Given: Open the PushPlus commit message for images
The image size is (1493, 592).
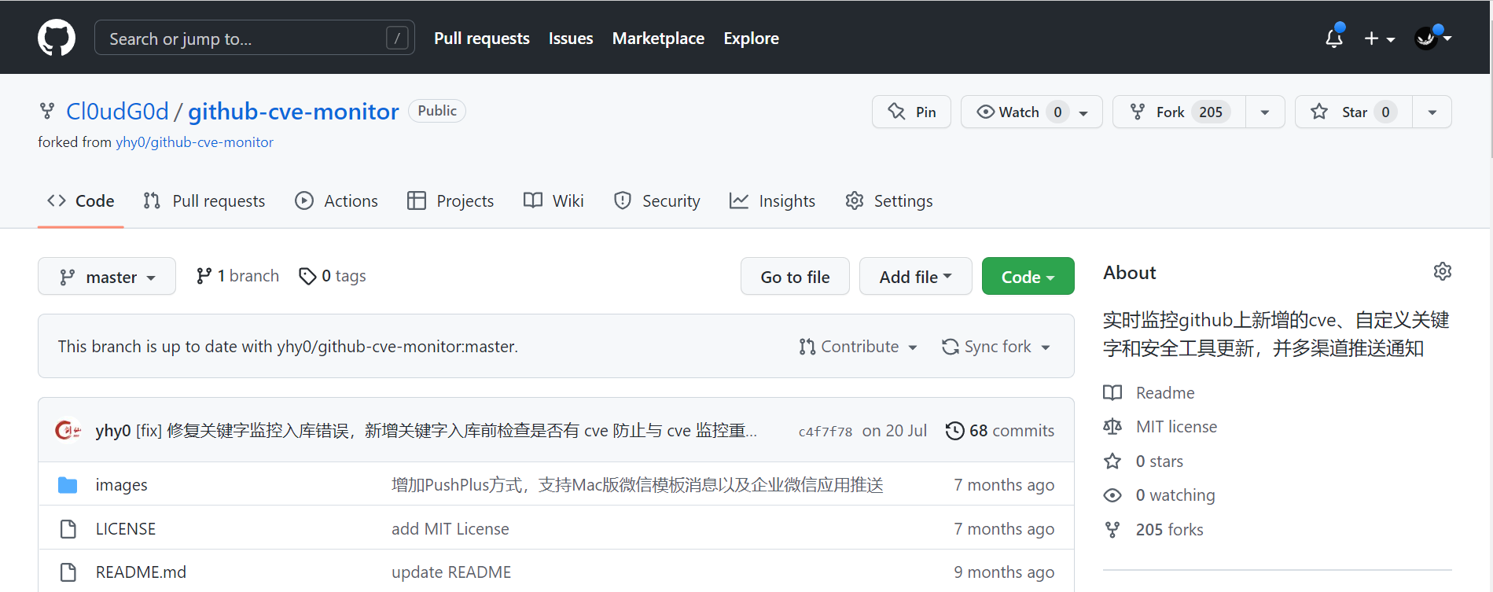Looking at the screenshot, I should [x=638, y=485].
